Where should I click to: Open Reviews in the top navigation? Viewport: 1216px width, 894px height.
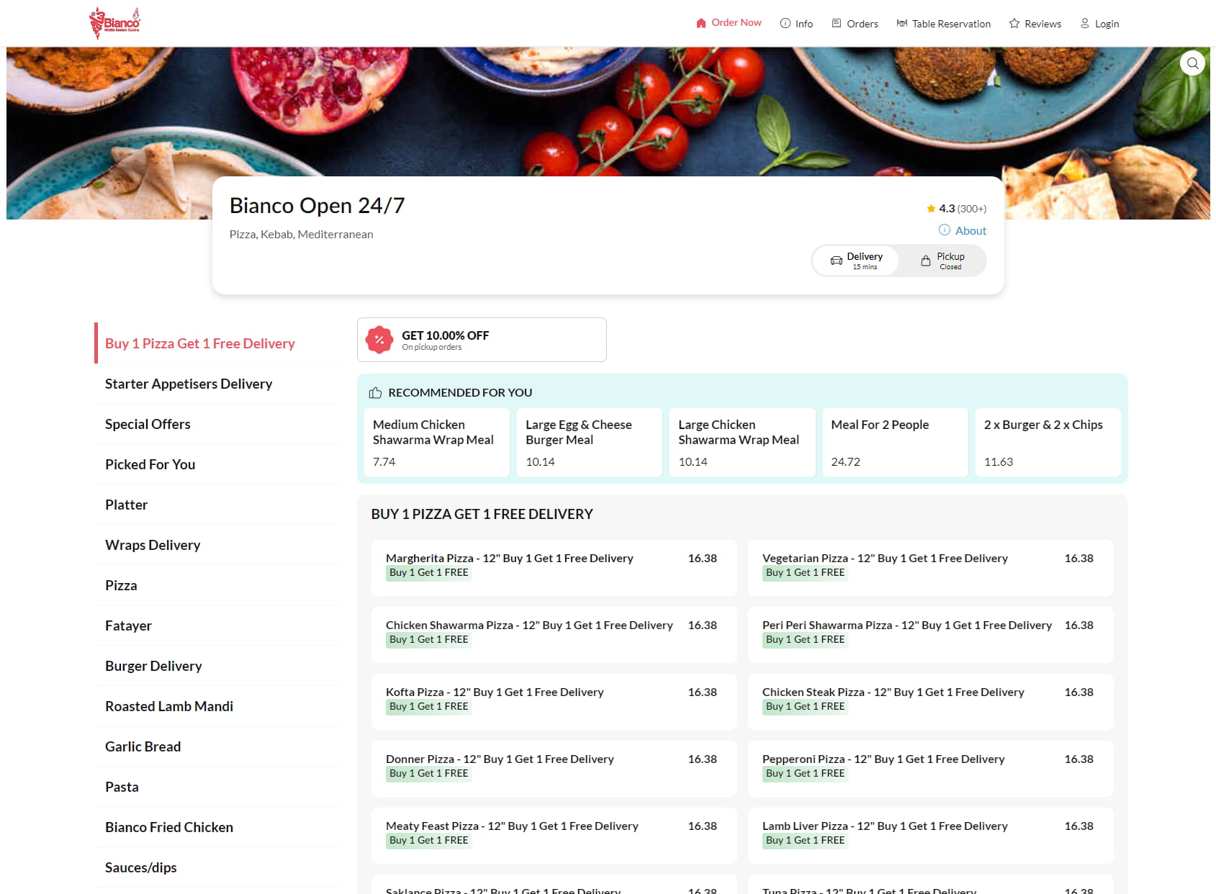(1035, 23)
